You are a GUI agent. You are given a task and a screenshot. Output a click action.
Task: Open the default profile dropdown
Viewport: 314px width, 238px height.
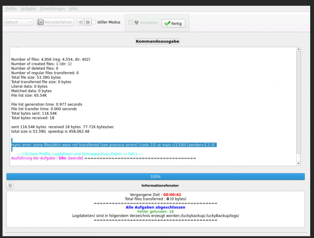19,22
